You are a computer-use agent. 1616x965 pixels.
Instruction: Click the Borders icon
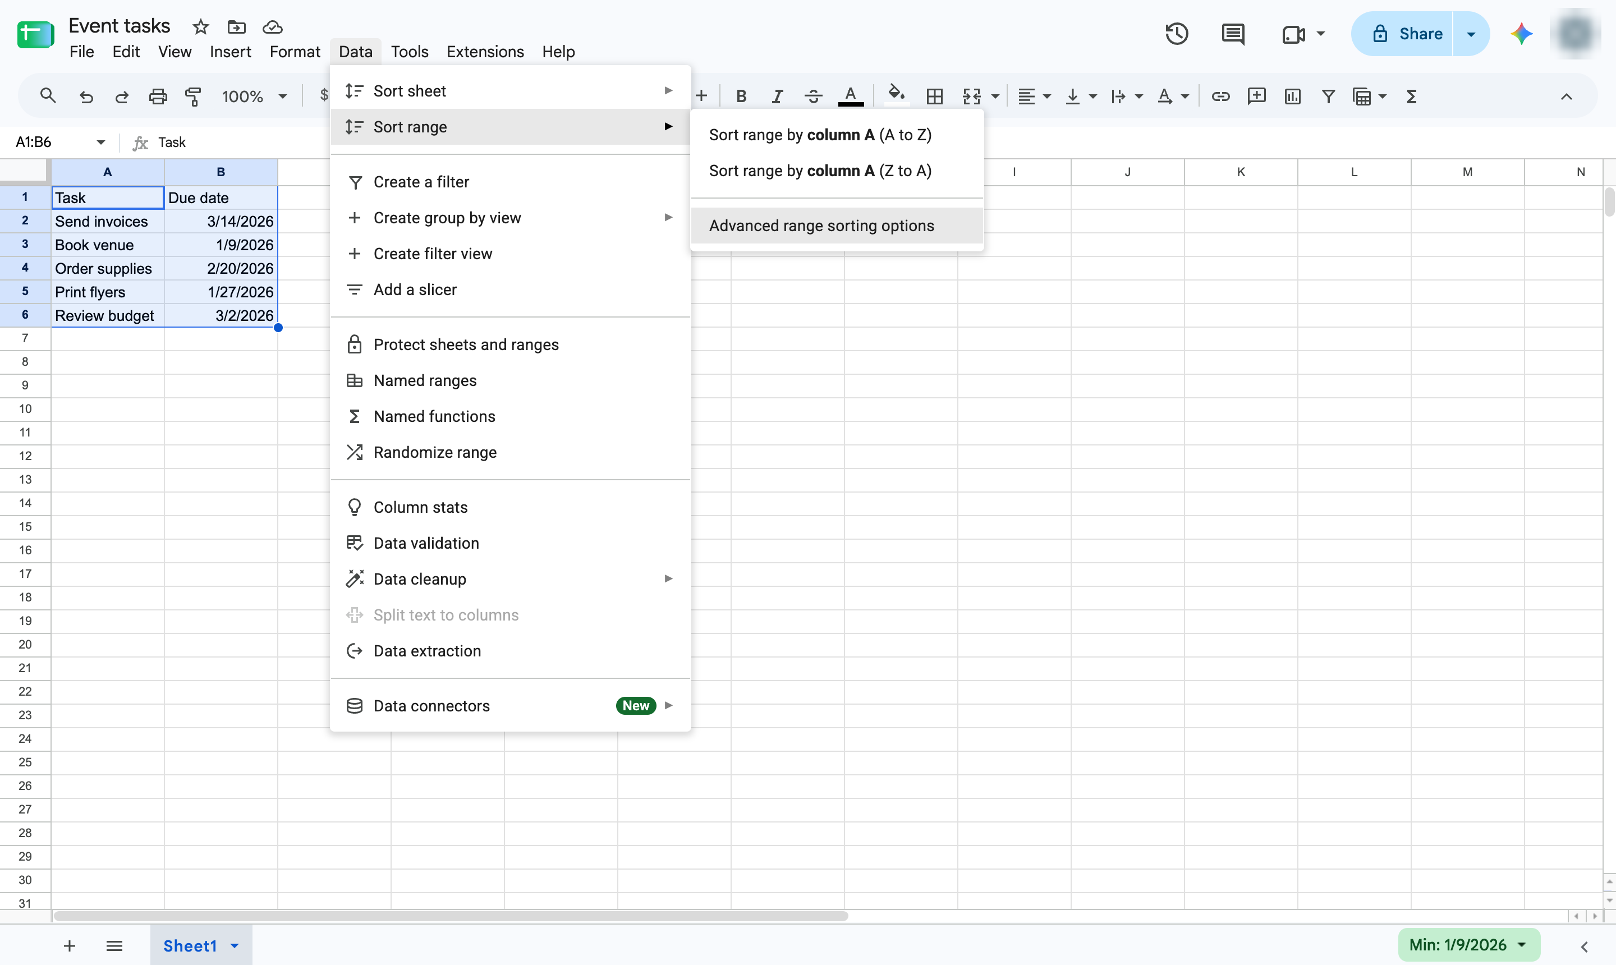click(934, 97)
